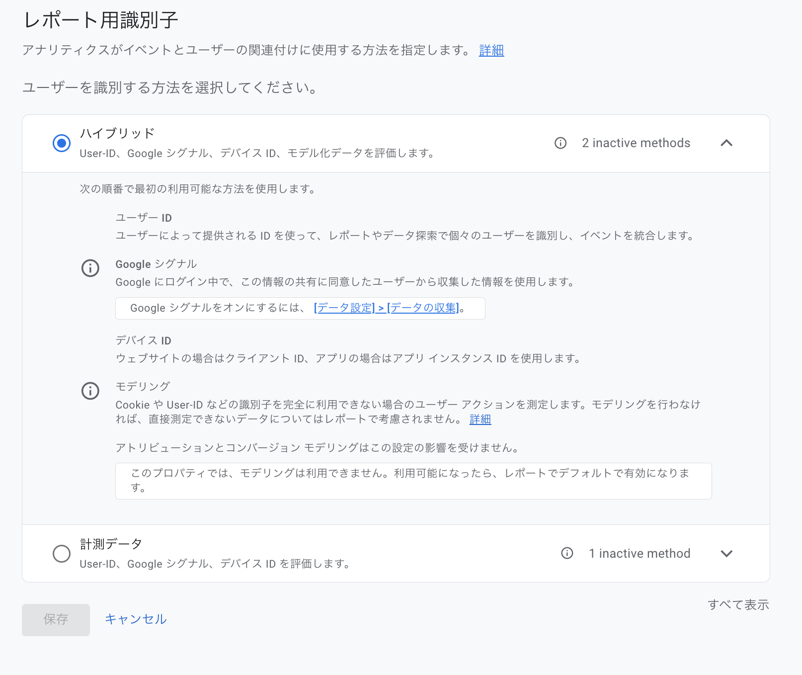Screen dimensions: 802x675
Task: Click the レポート用識別子 page heading
Action: (101, 20)
